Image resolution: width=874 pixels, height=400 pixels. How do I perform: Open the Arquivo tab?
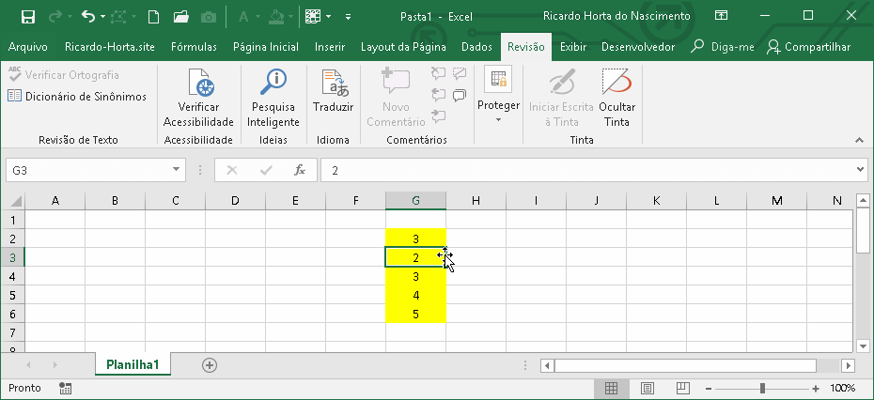pyautogui.click(x=28, y=47)
